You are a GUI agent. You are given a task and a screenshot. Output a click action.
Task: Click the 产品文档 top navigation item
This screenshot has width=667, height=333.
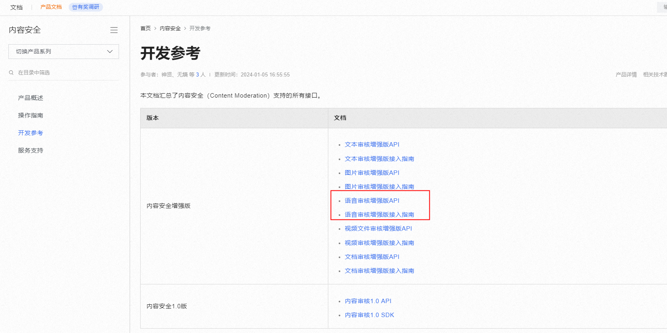51,7
